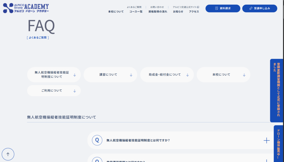This screenshot has width=284, height=162.
Task: Click the 受講申し込み button
Action: click(x=260, y=9)
